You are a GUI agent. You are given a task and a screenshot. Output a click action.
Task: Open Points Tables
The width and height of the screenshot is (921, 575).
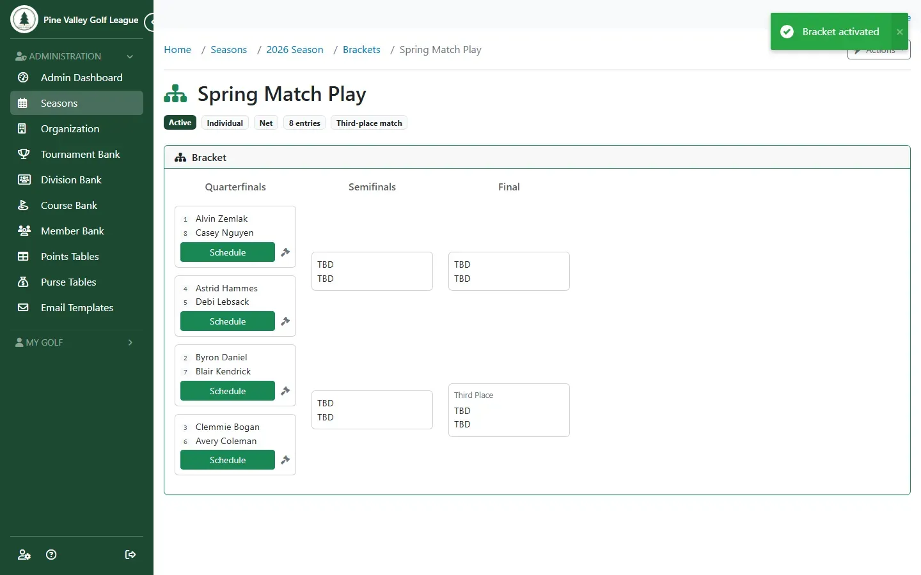(x=77, y=256)
